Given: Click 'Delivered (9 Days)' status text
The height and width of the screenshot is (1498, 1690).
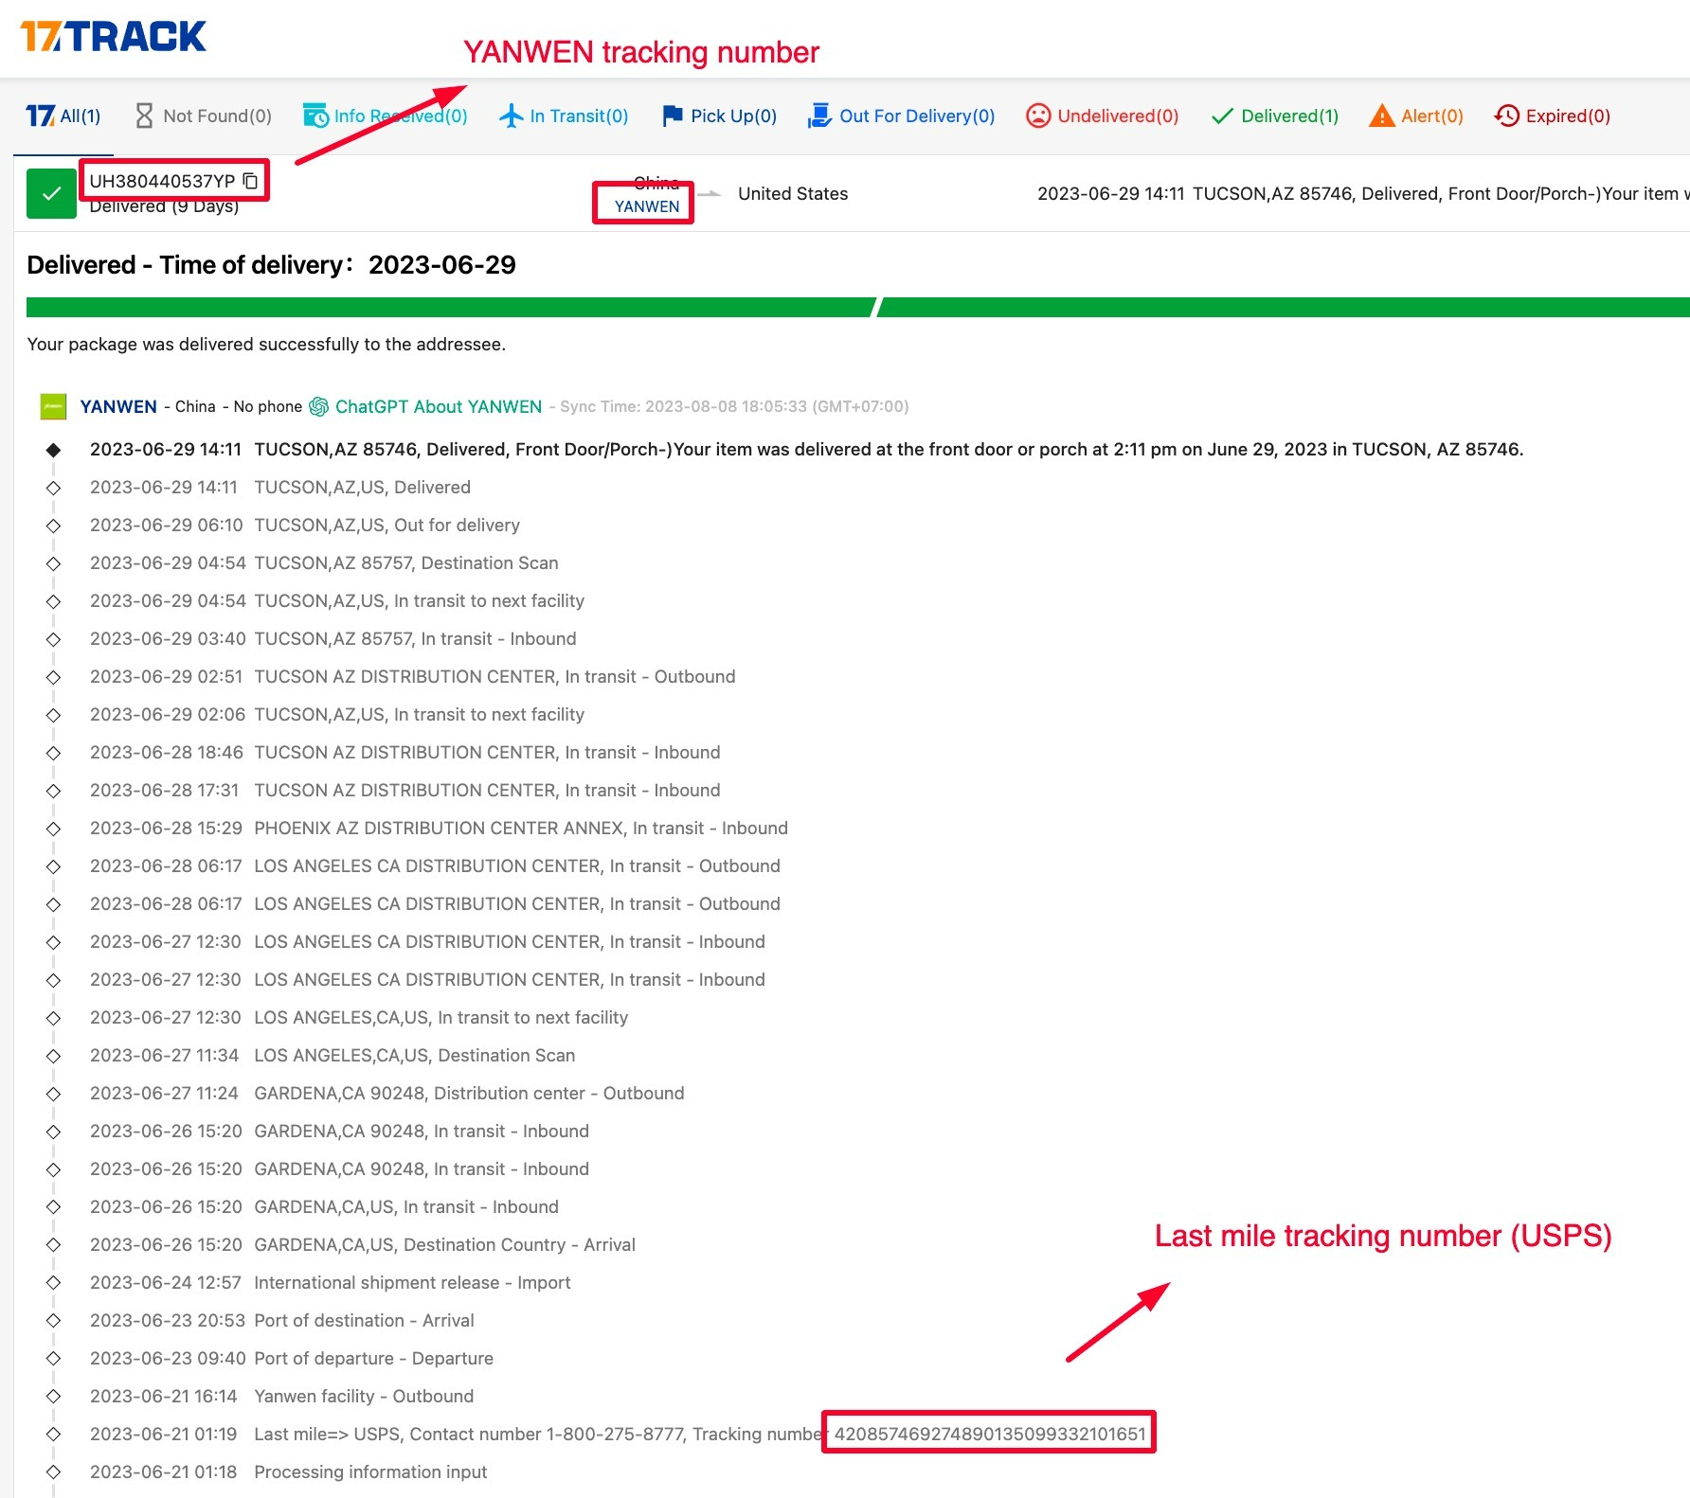Looking at the screenshot, I should tap(164, 206).
